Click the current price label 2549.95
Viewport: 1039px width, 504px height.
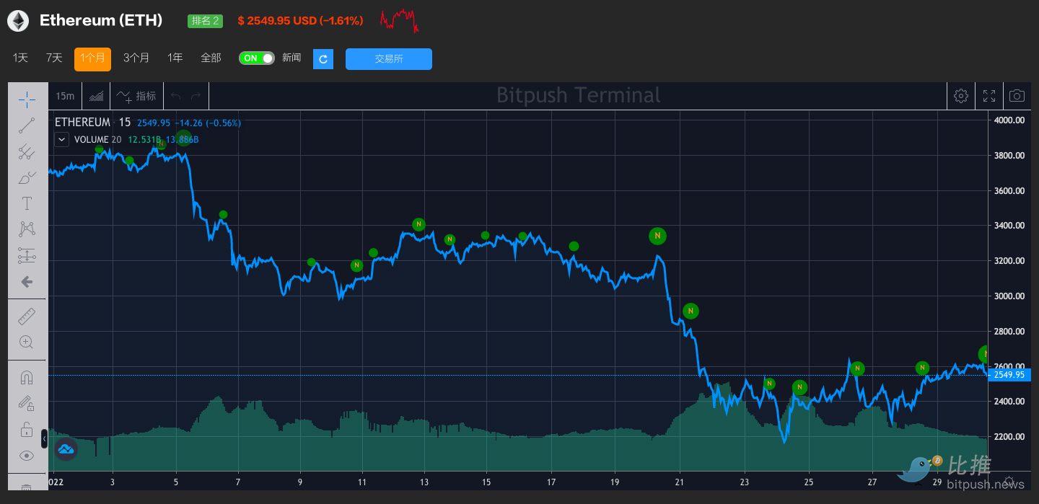click(1009, 375)
